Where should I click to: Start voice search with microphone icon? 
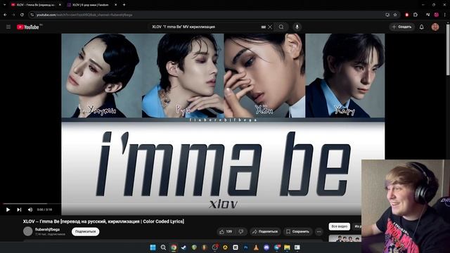[x=297, y=27]
